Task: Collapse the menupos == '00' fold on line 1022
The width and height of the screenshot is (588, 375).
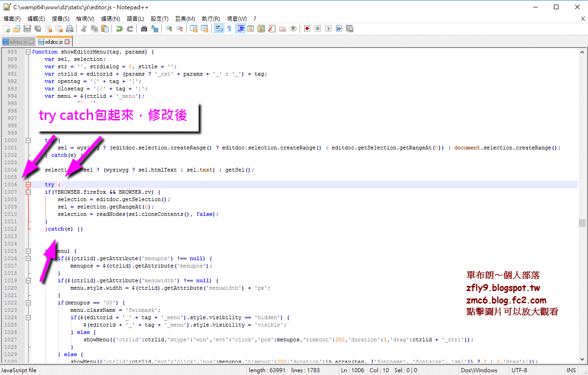Action: tap(28, 303)
